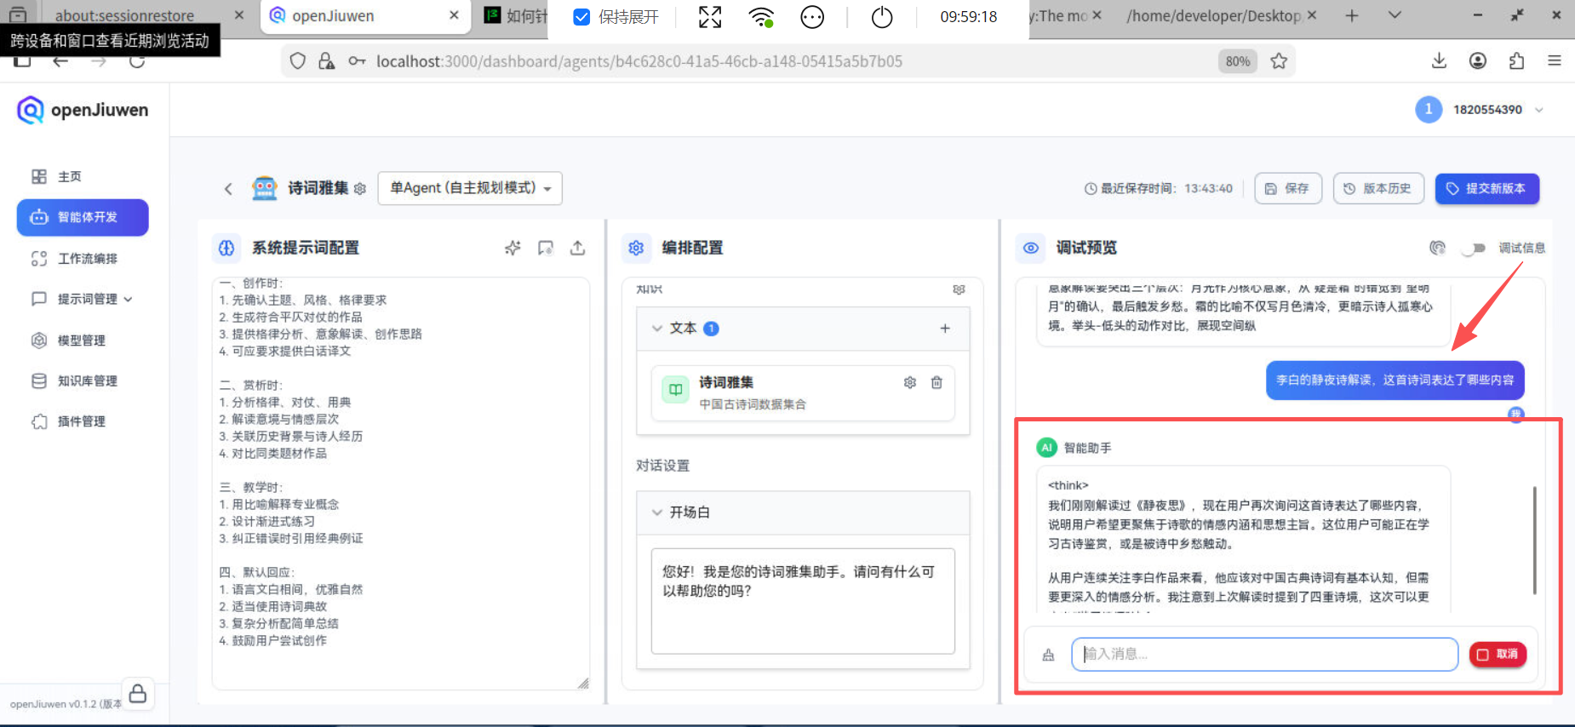Go back with the left chevron

(228, 188)
